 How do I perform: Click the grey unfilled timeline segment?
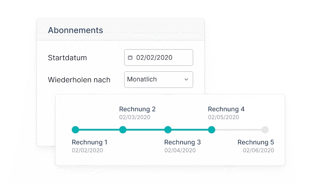[238, 130]
